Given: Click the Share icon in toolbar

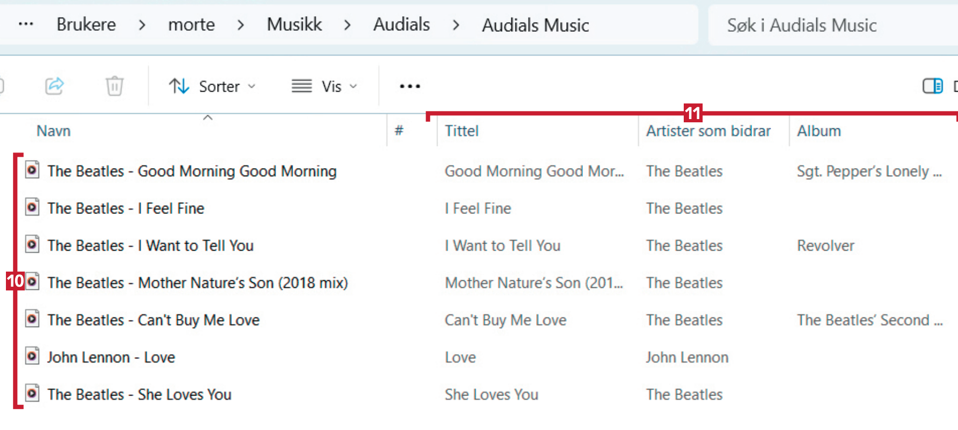Looking at the screenshot, I should tap(54, 86).
